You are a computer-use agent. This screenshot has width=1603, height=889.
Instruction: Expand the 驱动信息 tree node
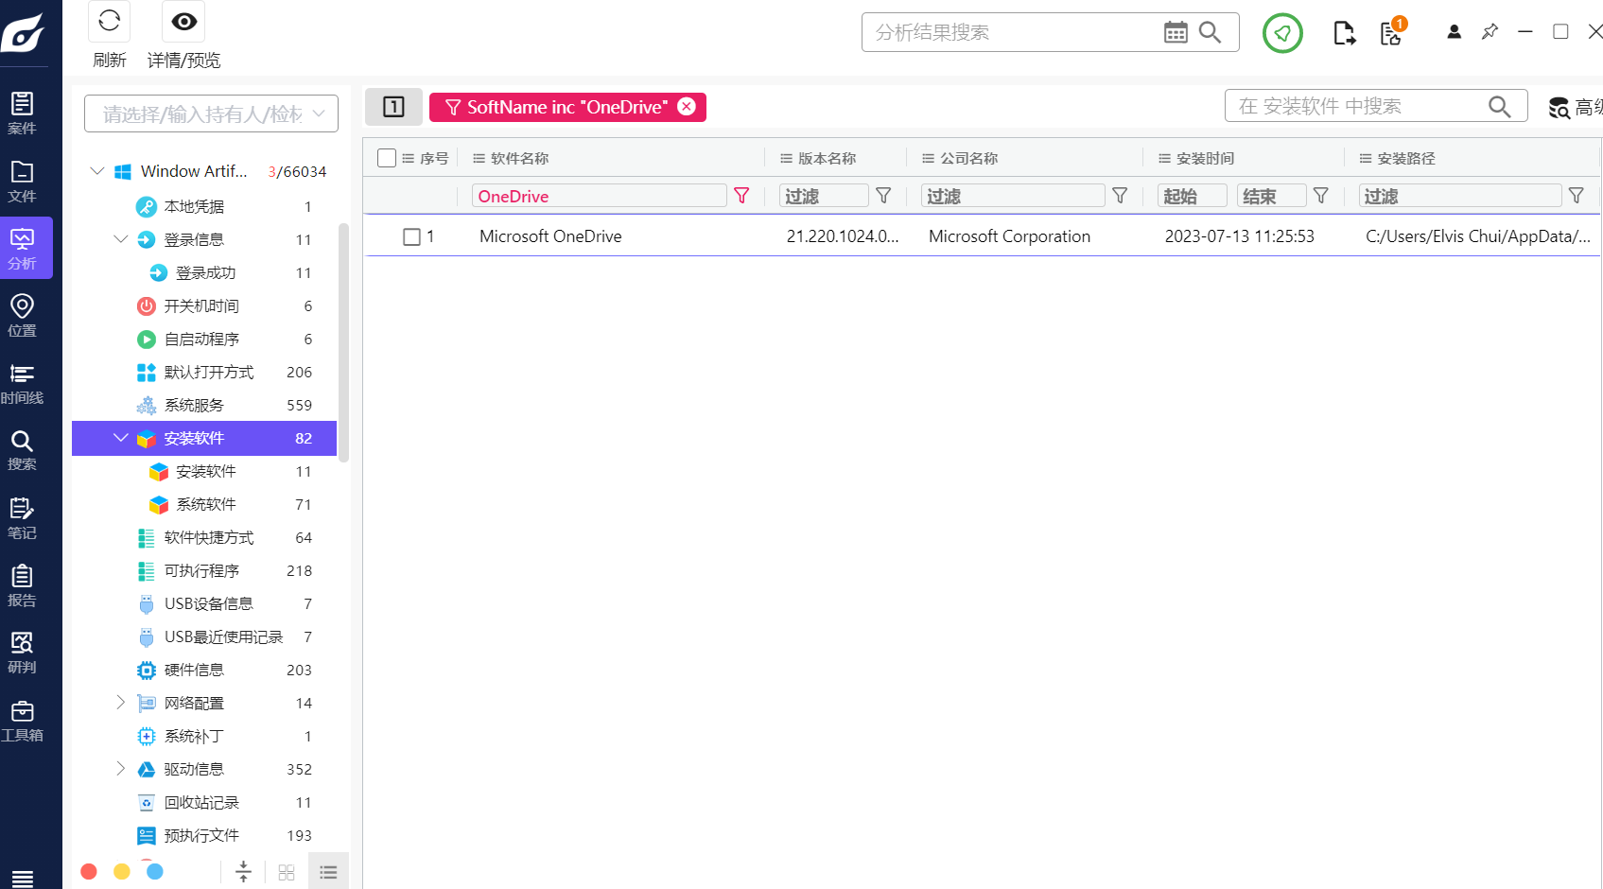120,769
